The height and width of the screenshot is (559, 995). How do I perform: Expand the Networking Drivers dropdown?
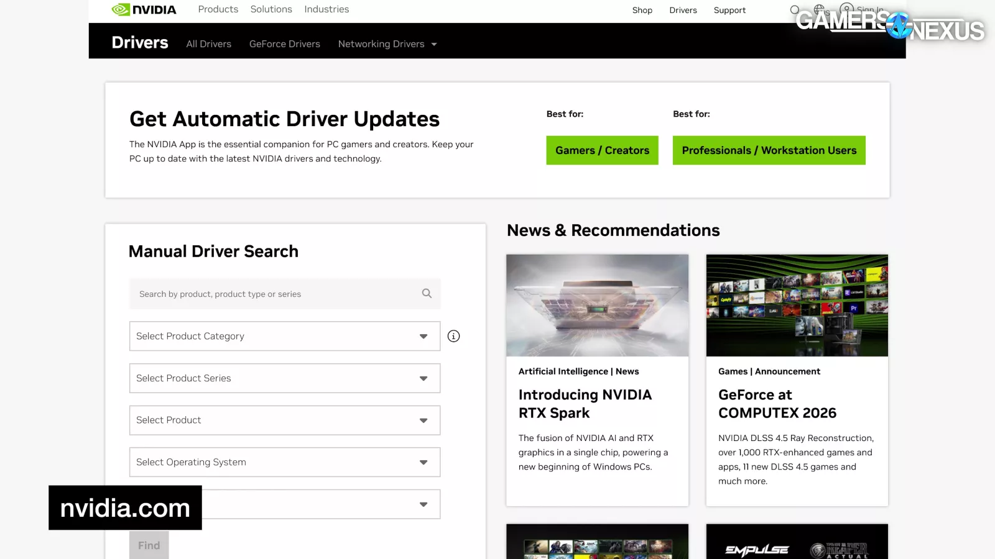click(x=387, y=44)
